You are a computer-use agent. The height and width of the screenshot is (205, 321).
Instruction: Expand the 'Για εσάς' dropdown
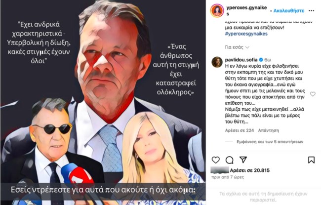click(x=237, y=47)
